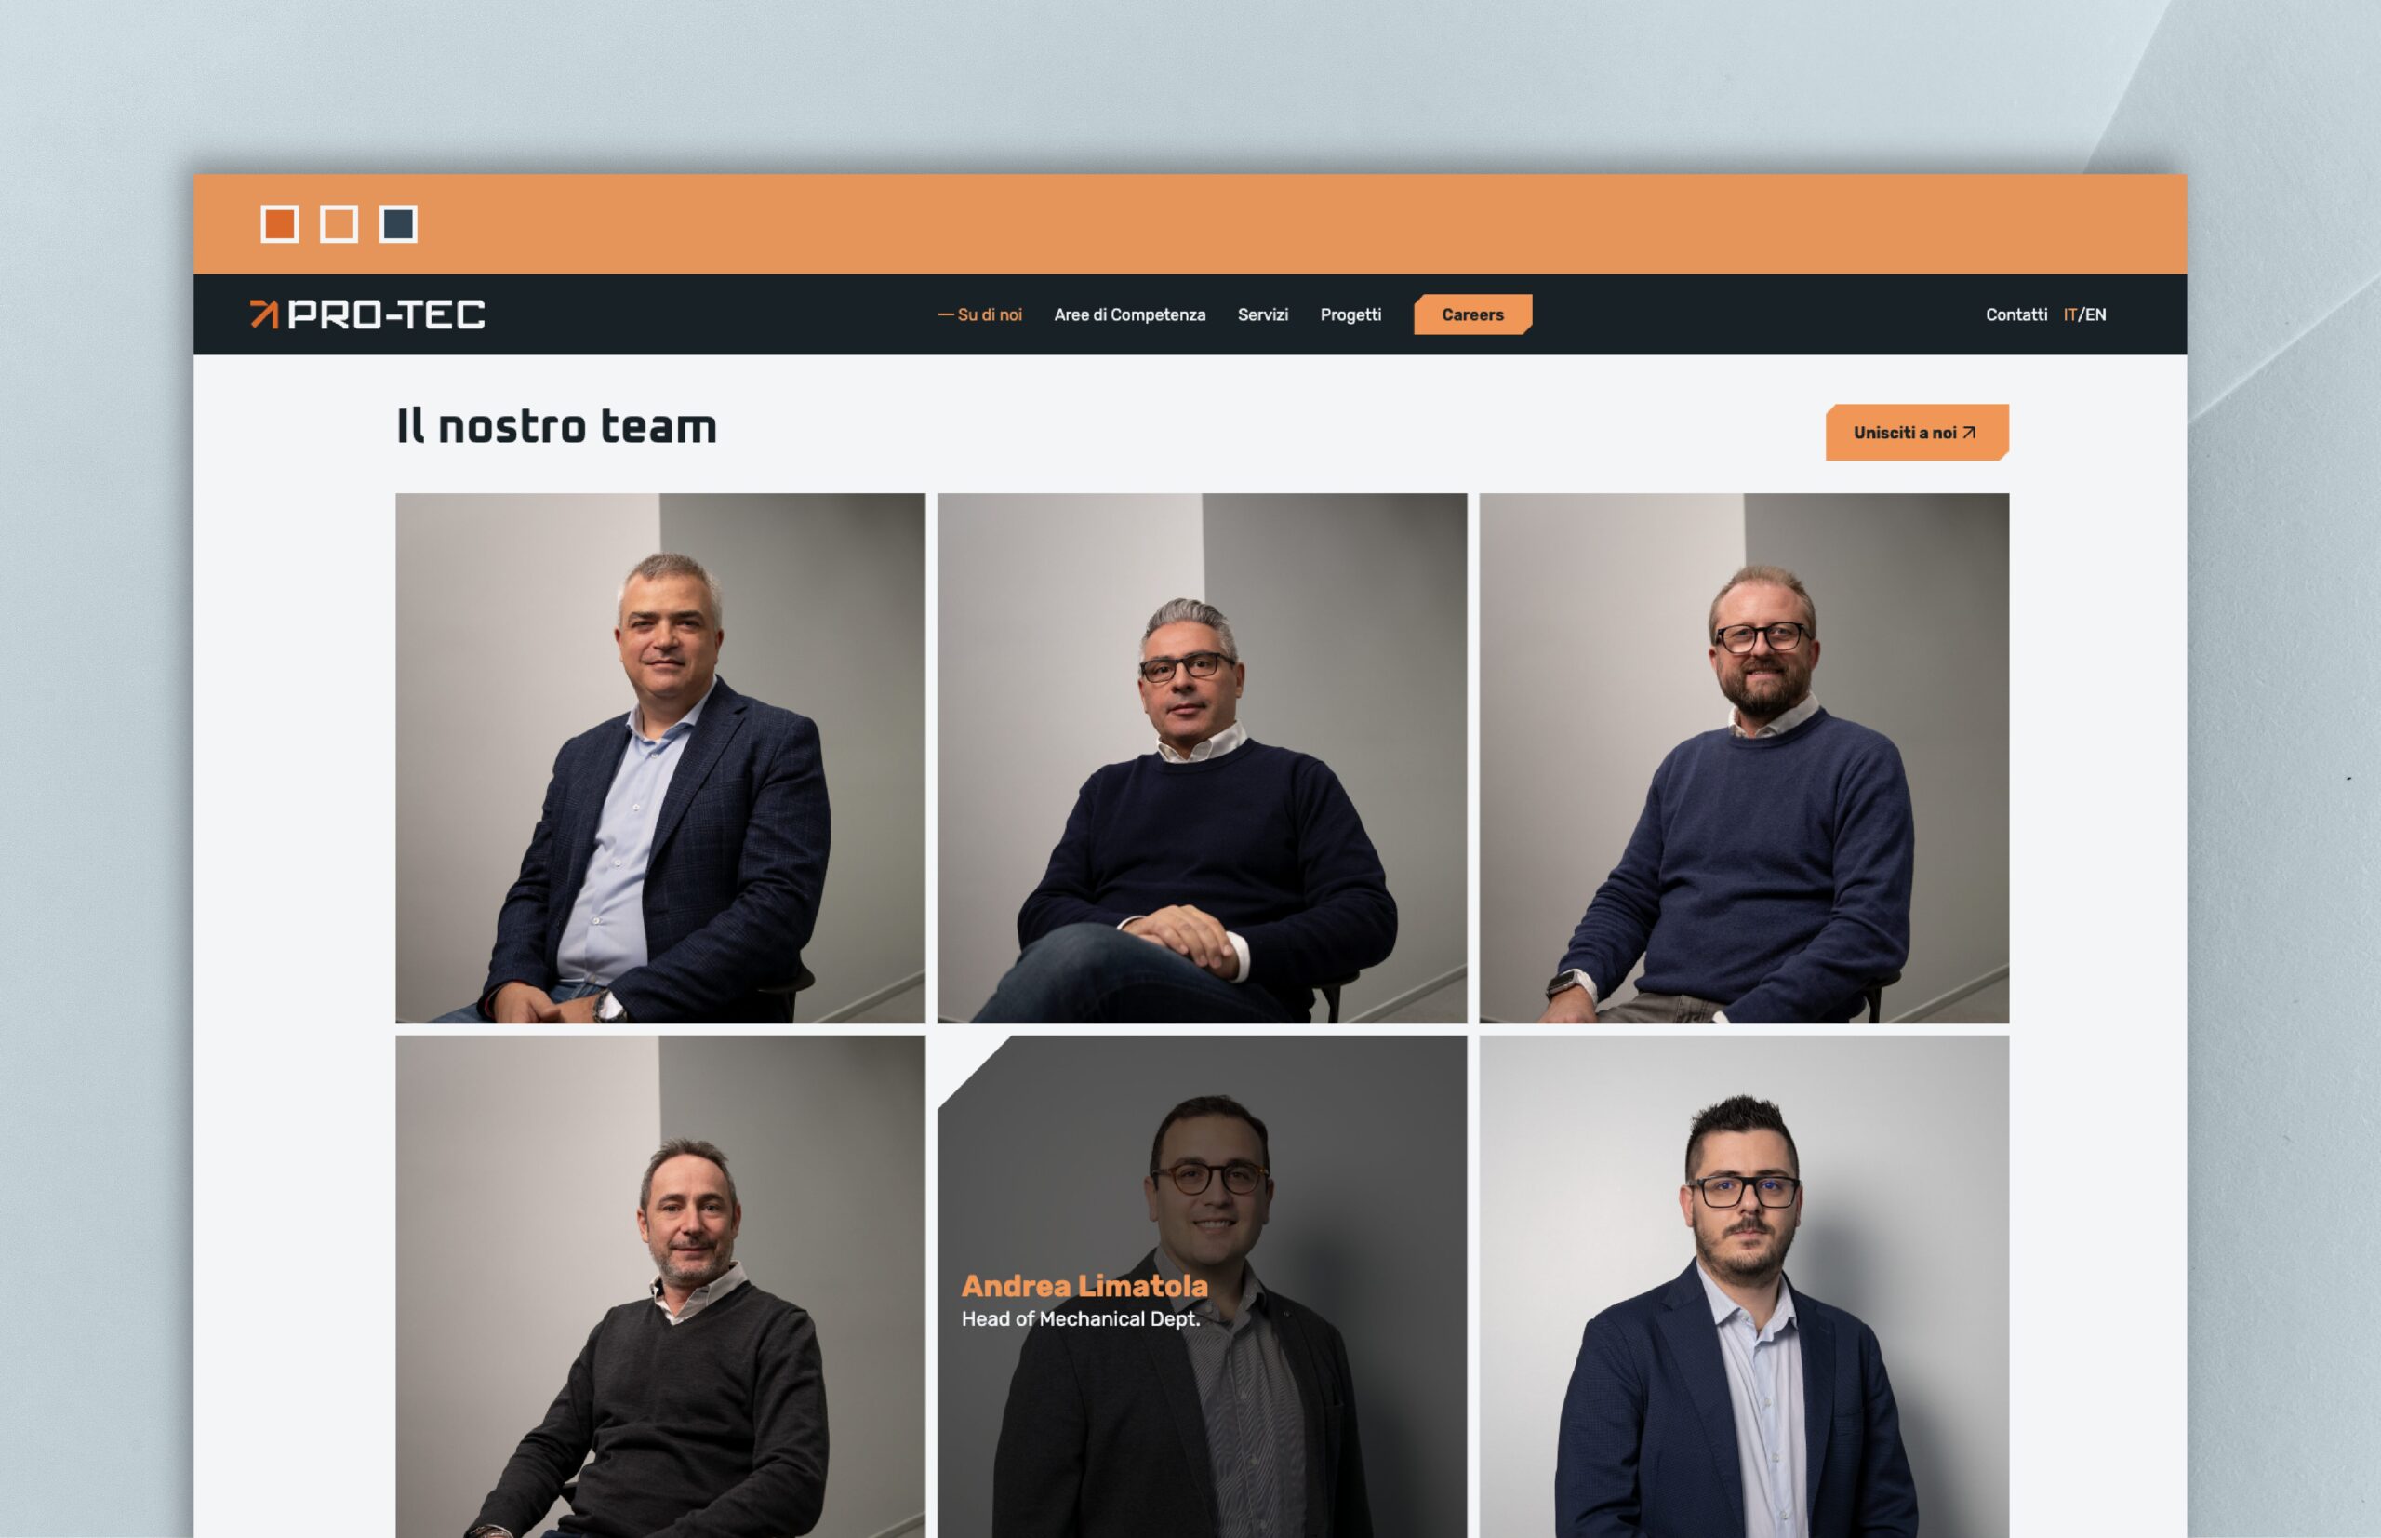Open the Progetti section
2381x1538 pixels.
pos(1350,314)
